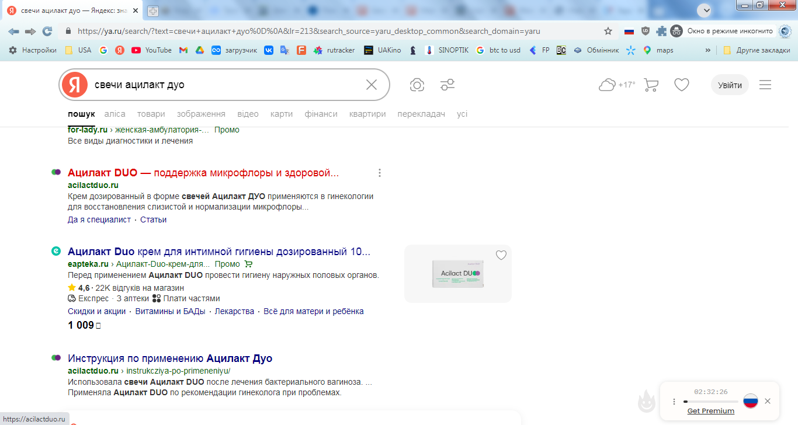Open the загрузчик bookmark
798x425 pixels.
(x=234, y=50)
